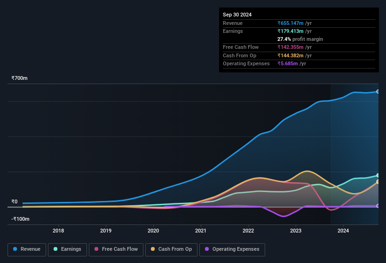Viewport: 386px width, 263px height.
Task: Toggle the Revenue legend button
Action: (x=27, y=249)
